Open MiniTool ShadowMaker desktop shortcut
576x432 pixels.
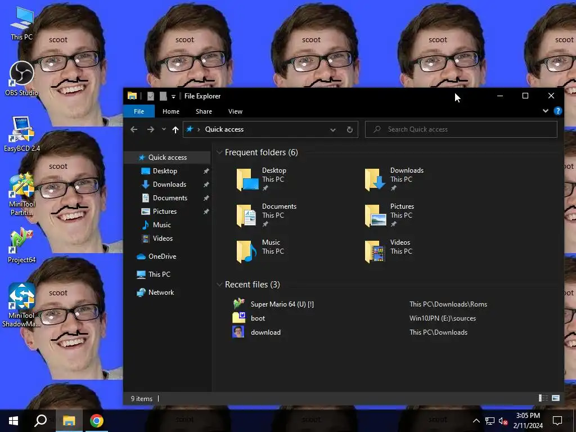pos(22,305)
